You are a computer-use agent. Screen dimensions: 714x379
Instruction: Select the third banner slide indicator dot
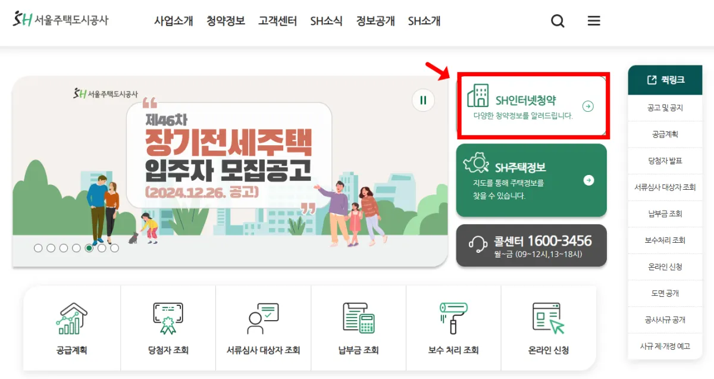click(64, 248)
